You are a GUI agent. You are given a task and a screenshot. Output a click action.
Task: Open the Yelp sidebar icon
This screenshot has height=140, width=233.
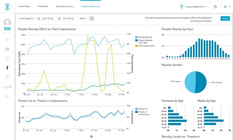pos(7,87)
